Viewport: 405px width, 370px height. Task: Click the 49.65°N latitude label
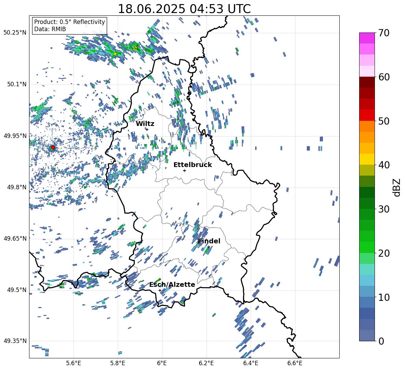pos(15,238)
